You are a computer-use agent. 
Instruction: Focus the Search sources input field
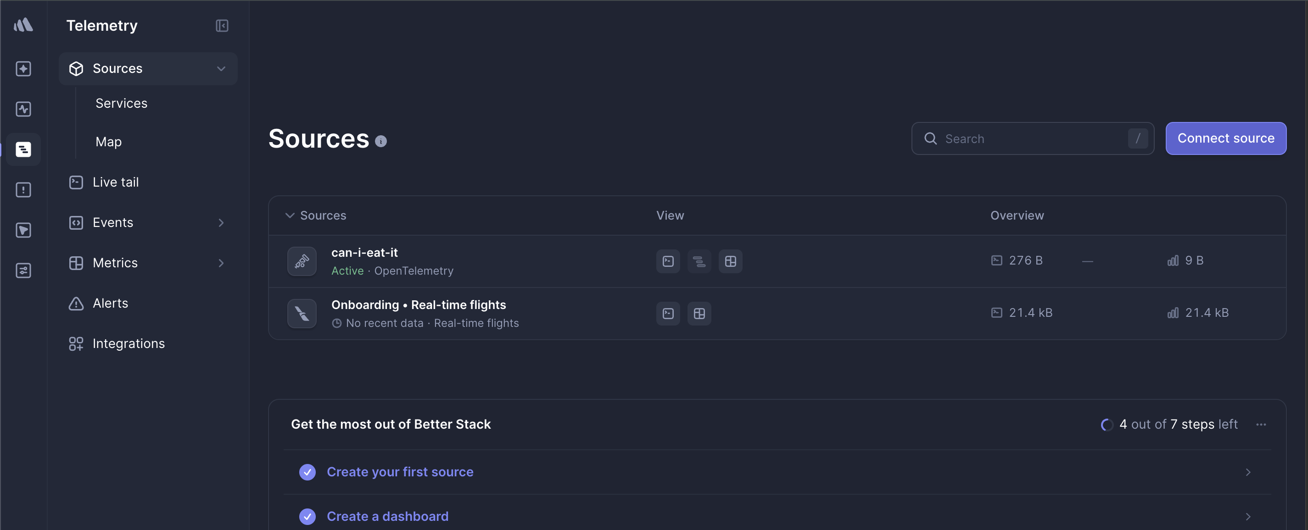[x=1033, y=138]
